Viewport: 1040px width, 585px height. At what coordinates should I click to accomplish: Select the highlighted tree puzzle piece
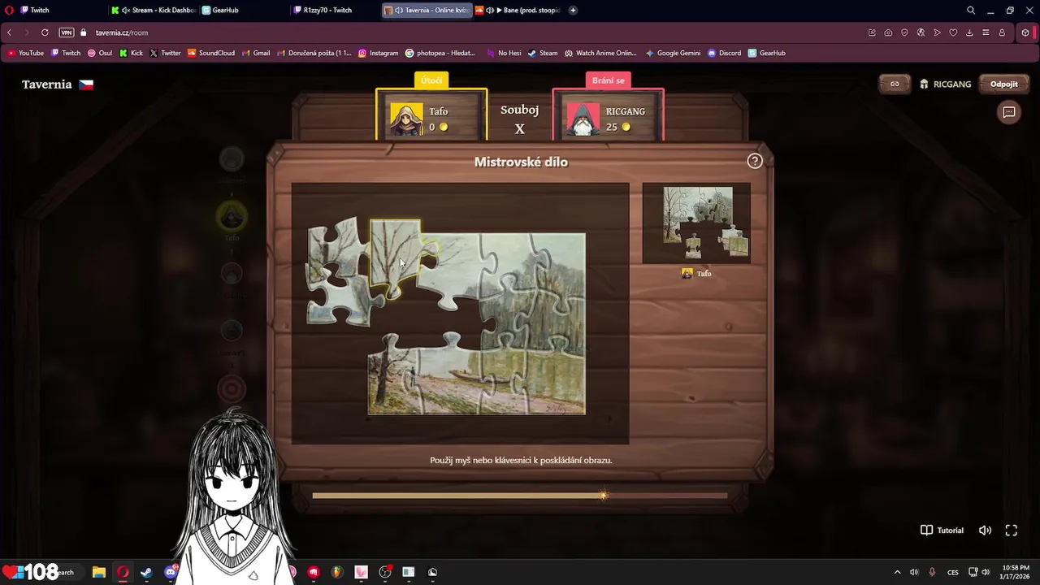click(396, 258)
